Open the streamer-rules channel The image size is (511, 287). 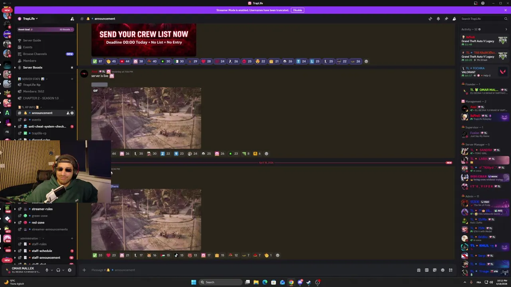(42, 209)
